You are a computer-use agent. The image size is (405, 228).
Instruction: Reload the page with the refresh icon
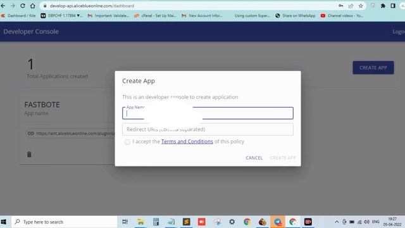tap(23, 6)
